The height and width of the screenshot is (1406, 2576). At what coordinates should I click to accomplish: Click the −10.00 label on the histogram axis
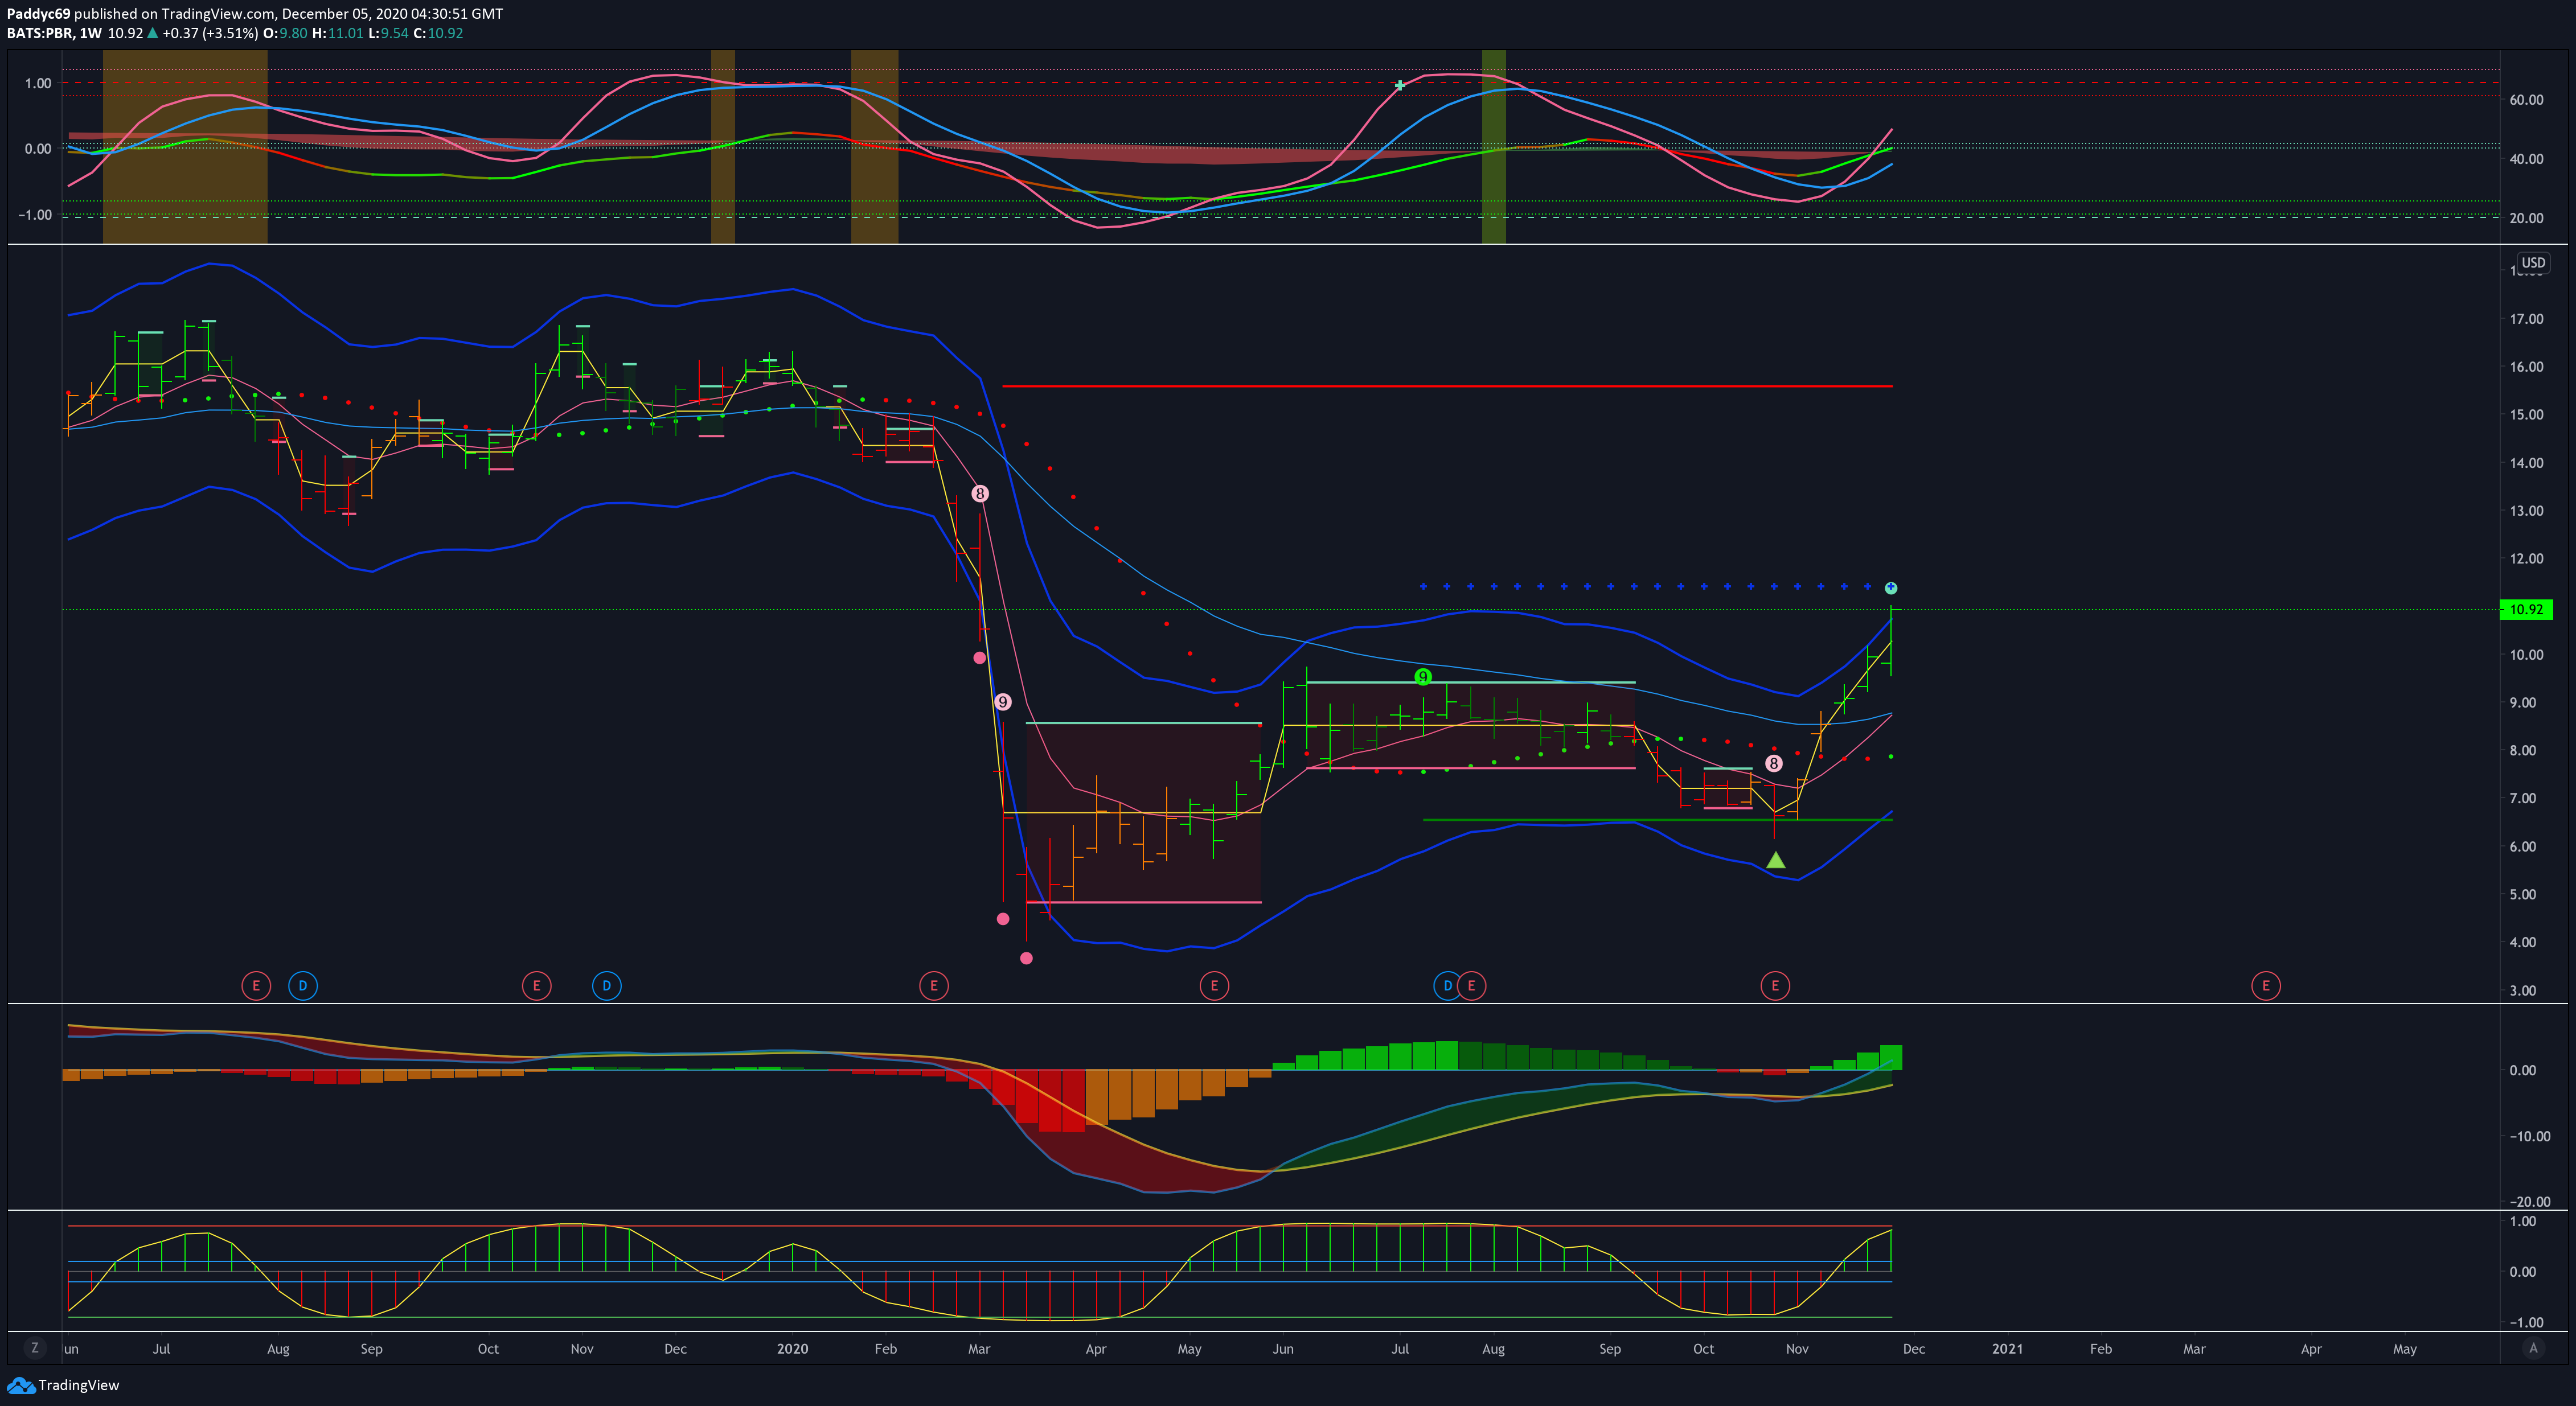click(2529, 1136)
